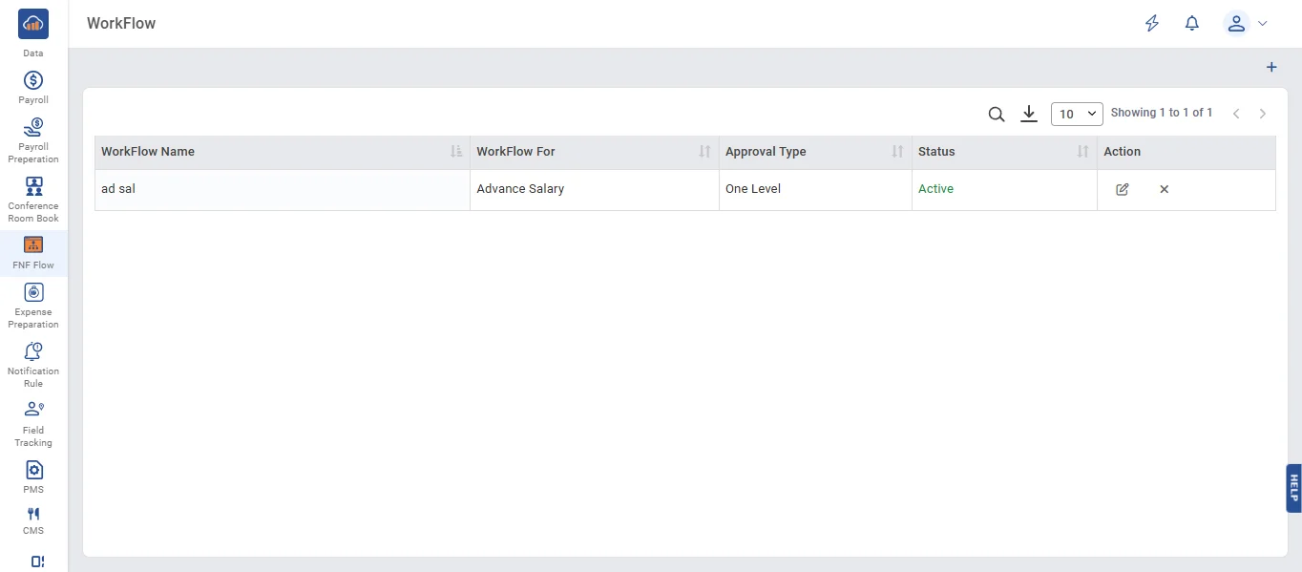Screen dimensions: 1302x572
Task: Click the lightning bolt quick actions icon
Action: click(x=1152, y=24)
